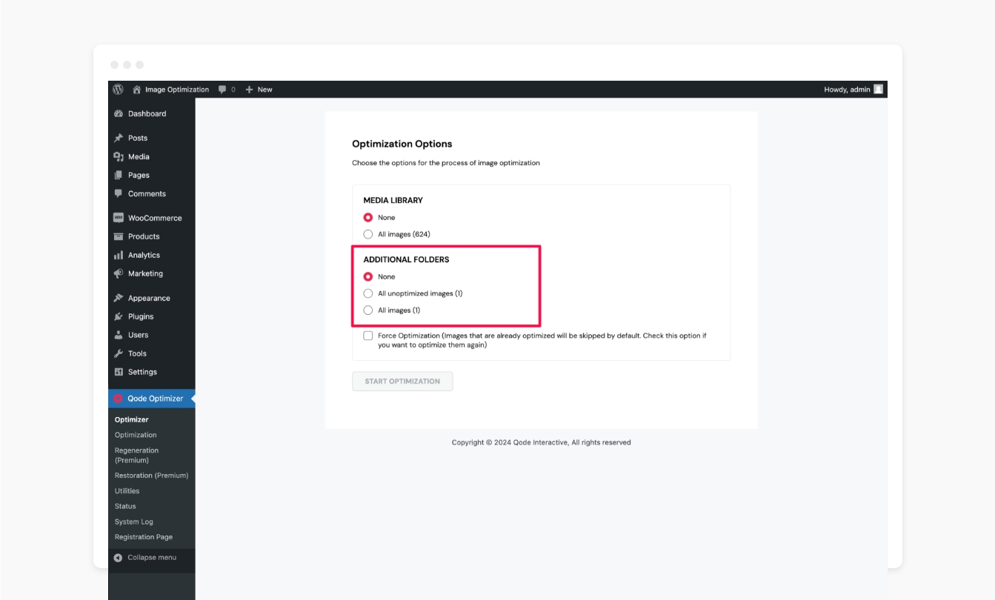Click the Comments speech bubble sidebar icon
995x600 pixels.
pos(118,193)
